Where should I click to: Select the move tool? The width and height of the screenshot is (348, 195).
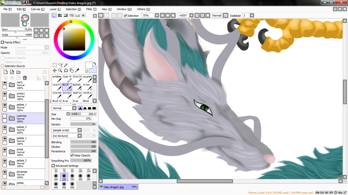click(x=55, y=71)
